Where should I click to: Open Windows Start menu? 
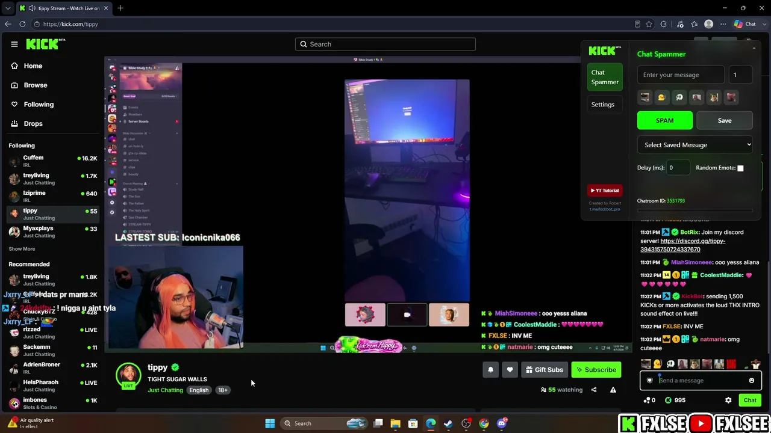click(270, 423)
